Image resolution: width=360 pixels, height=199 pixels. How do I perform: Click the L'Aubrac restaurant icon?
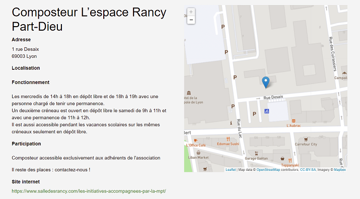click(294, 121)
